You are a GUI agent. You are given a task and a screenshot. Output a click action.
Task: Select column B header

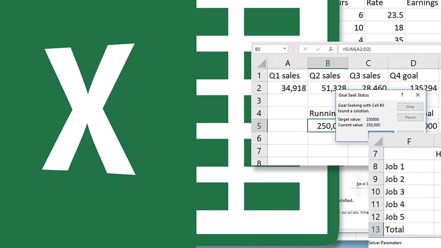pyautogui.click(x=328, y=63)
